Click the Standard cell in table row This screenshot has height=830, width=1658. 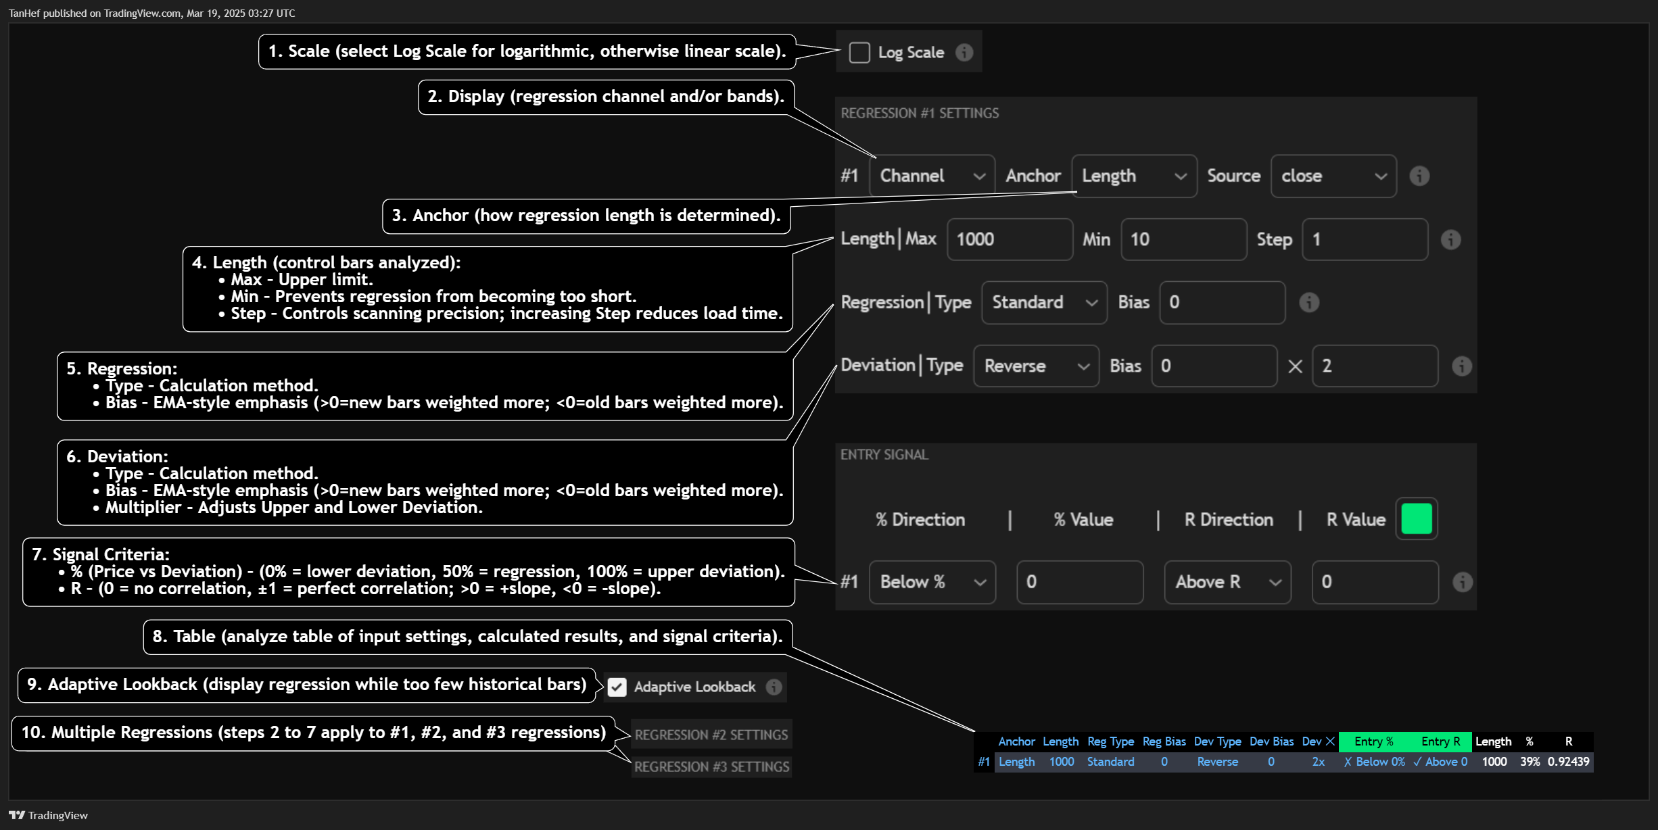click(1110, 762)
